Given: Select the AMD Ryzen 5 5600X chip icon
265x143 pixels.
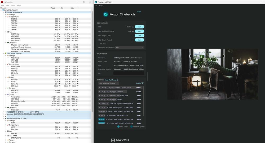Looking at the screenshot, I should pyautogui.click(x=6, y=54).
